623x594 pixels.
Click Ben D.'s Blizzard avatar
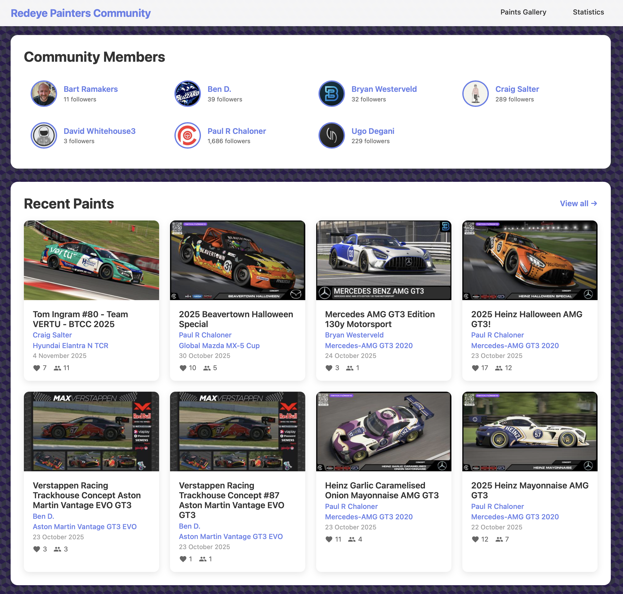click(x=188, y=94)
